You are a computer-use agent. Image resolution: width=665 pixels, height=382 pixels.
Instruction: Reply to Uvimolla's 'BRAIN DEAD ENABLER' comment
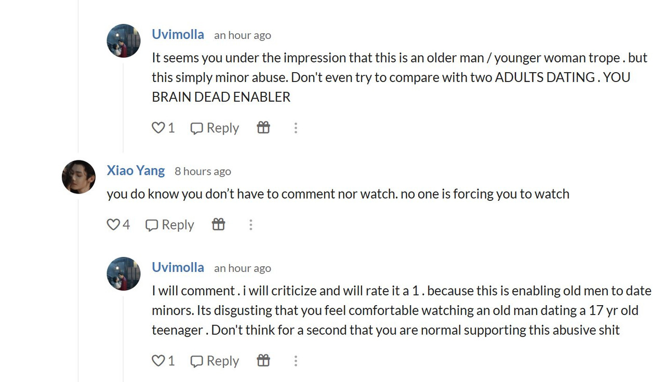(x=215, y=128)
